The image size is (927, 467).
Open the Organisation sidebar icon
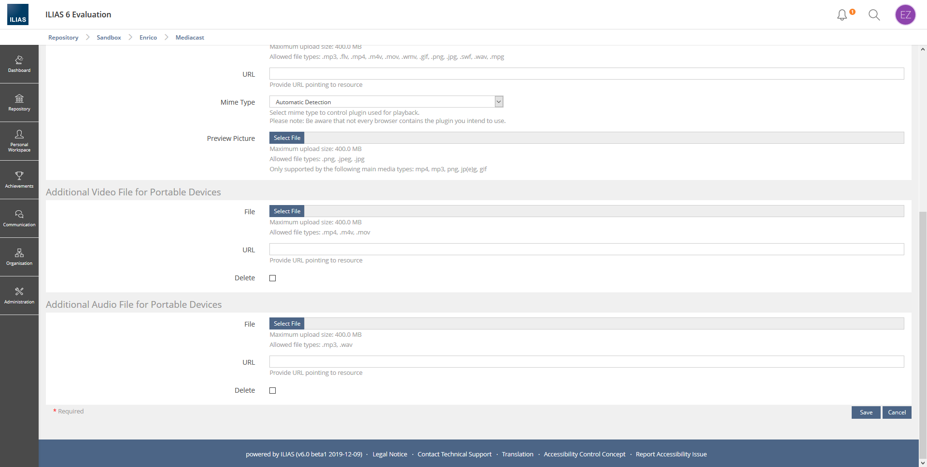[19, 257]
